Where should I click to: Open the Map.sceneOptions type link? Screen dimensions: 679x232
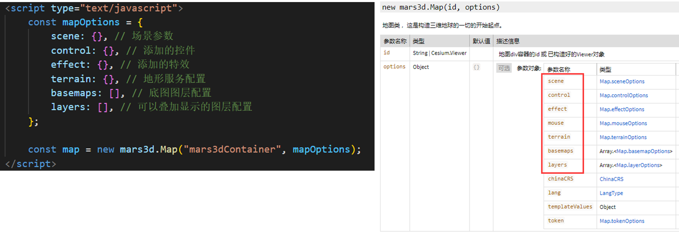(622, 82)
